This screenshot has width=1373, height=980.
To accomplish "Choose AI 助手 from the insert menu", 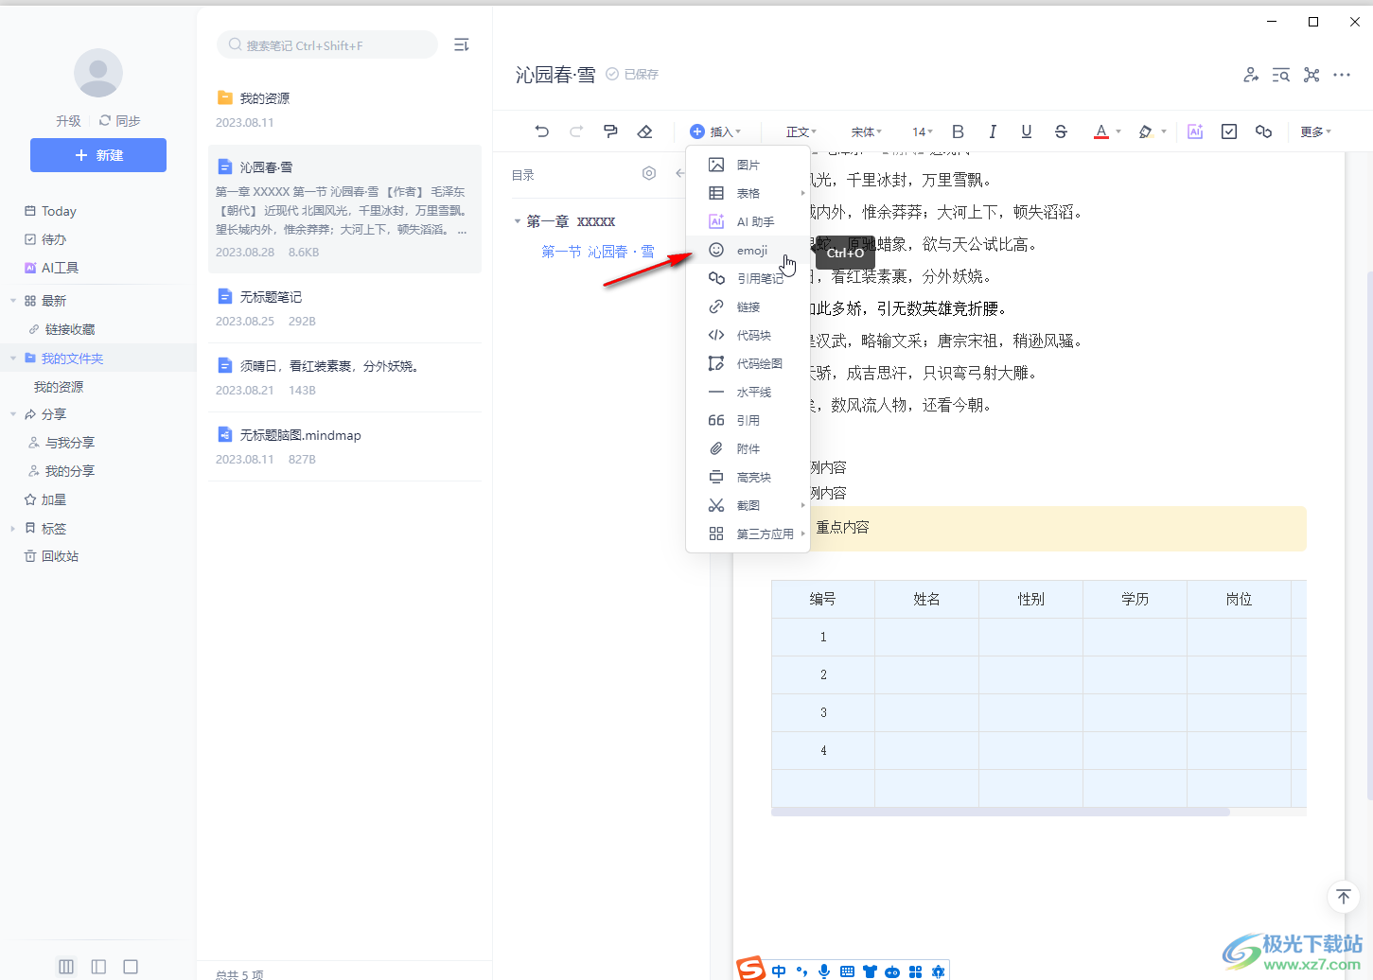I will (x=748, y=221).
